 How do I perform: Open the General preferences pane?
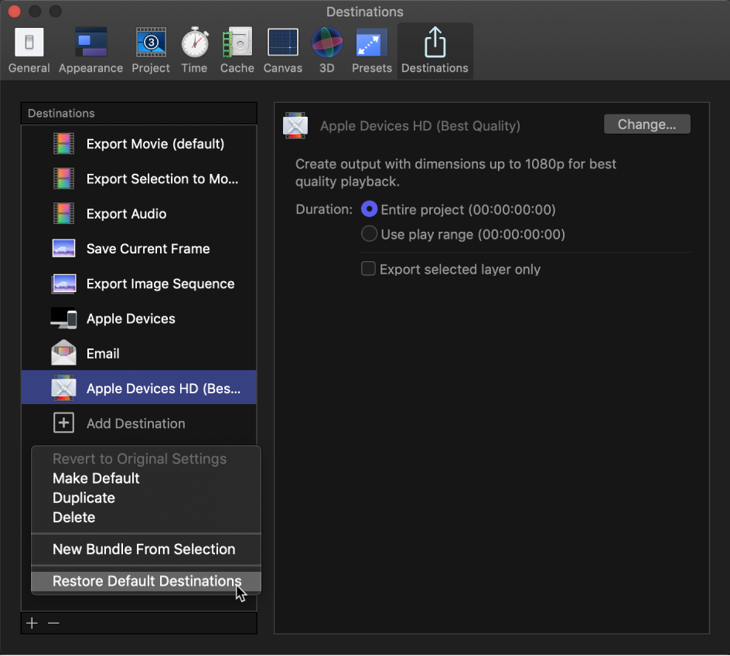point(29,50)
